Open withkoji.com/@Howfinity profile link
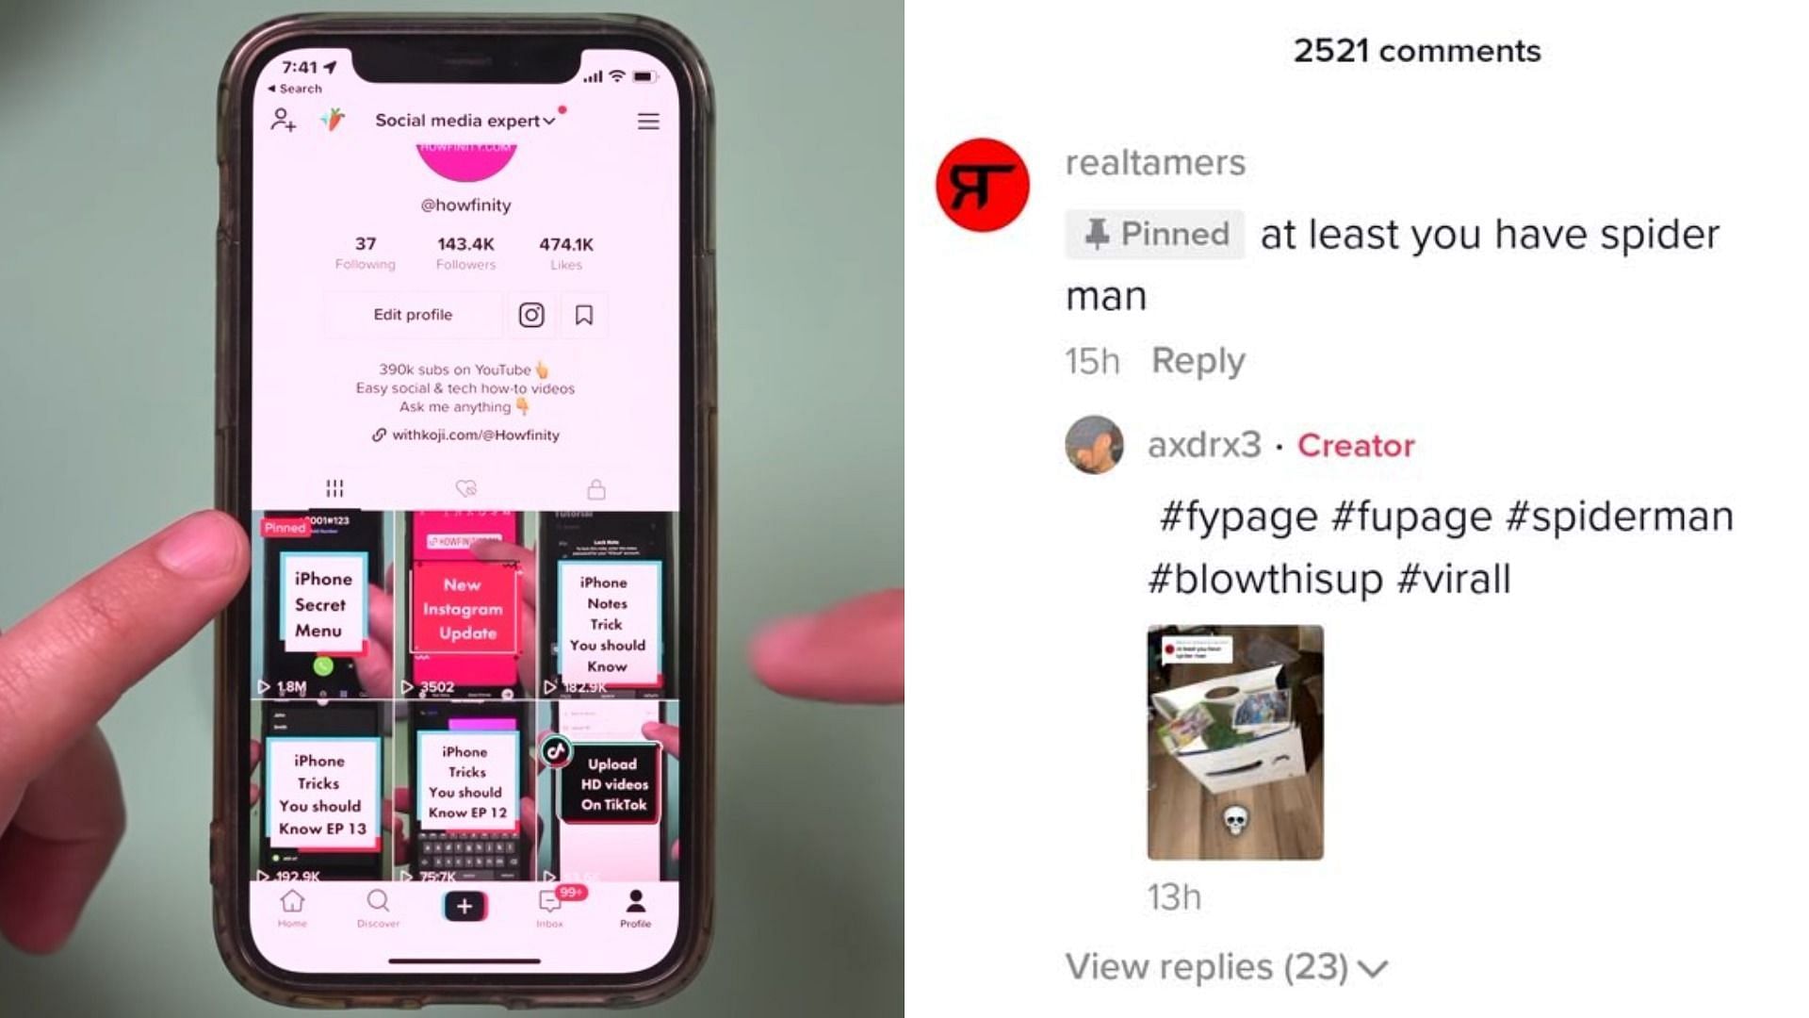Screen dimensions: 1809x1018 pyautogui.click(x=467, y=435)
